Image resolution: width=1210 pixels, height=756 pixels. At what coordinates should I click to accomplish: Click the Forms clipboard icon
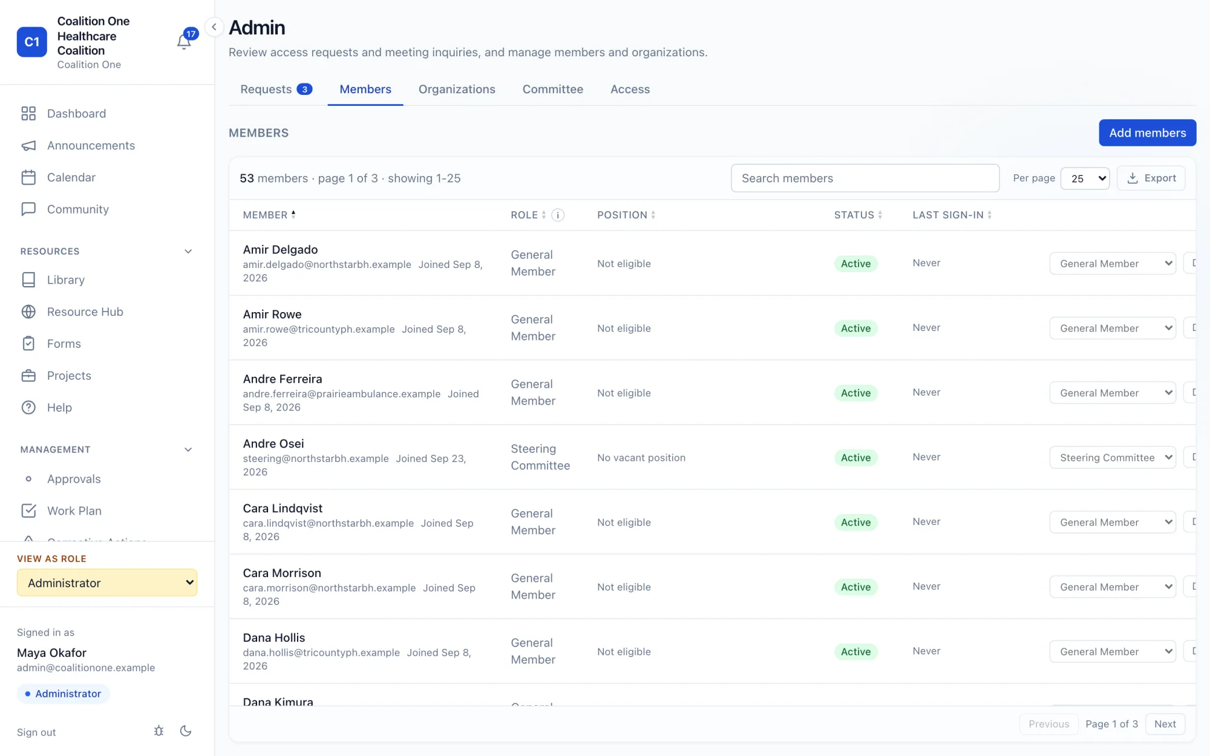(28, 344)
